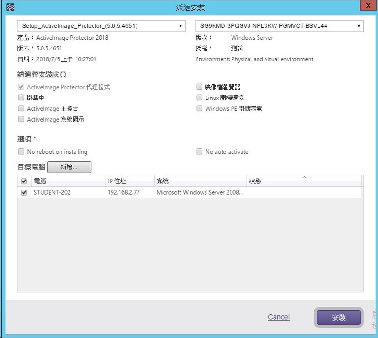Click the Cancel link

(x=279, y=317)
